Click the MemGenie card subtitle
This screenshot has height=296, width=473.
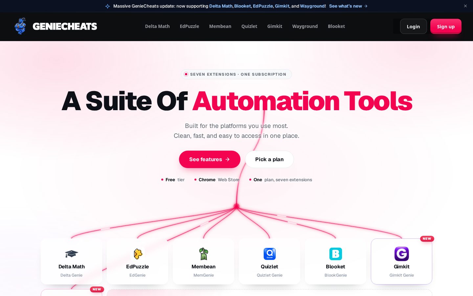(x=204, y=275)
